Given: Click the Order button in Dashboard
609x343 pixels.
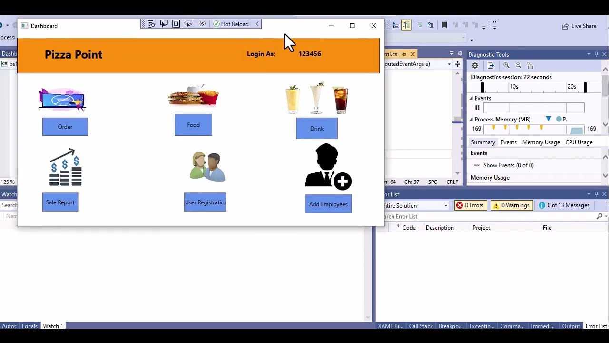Looking at the screenshot, I should [65, 127].
